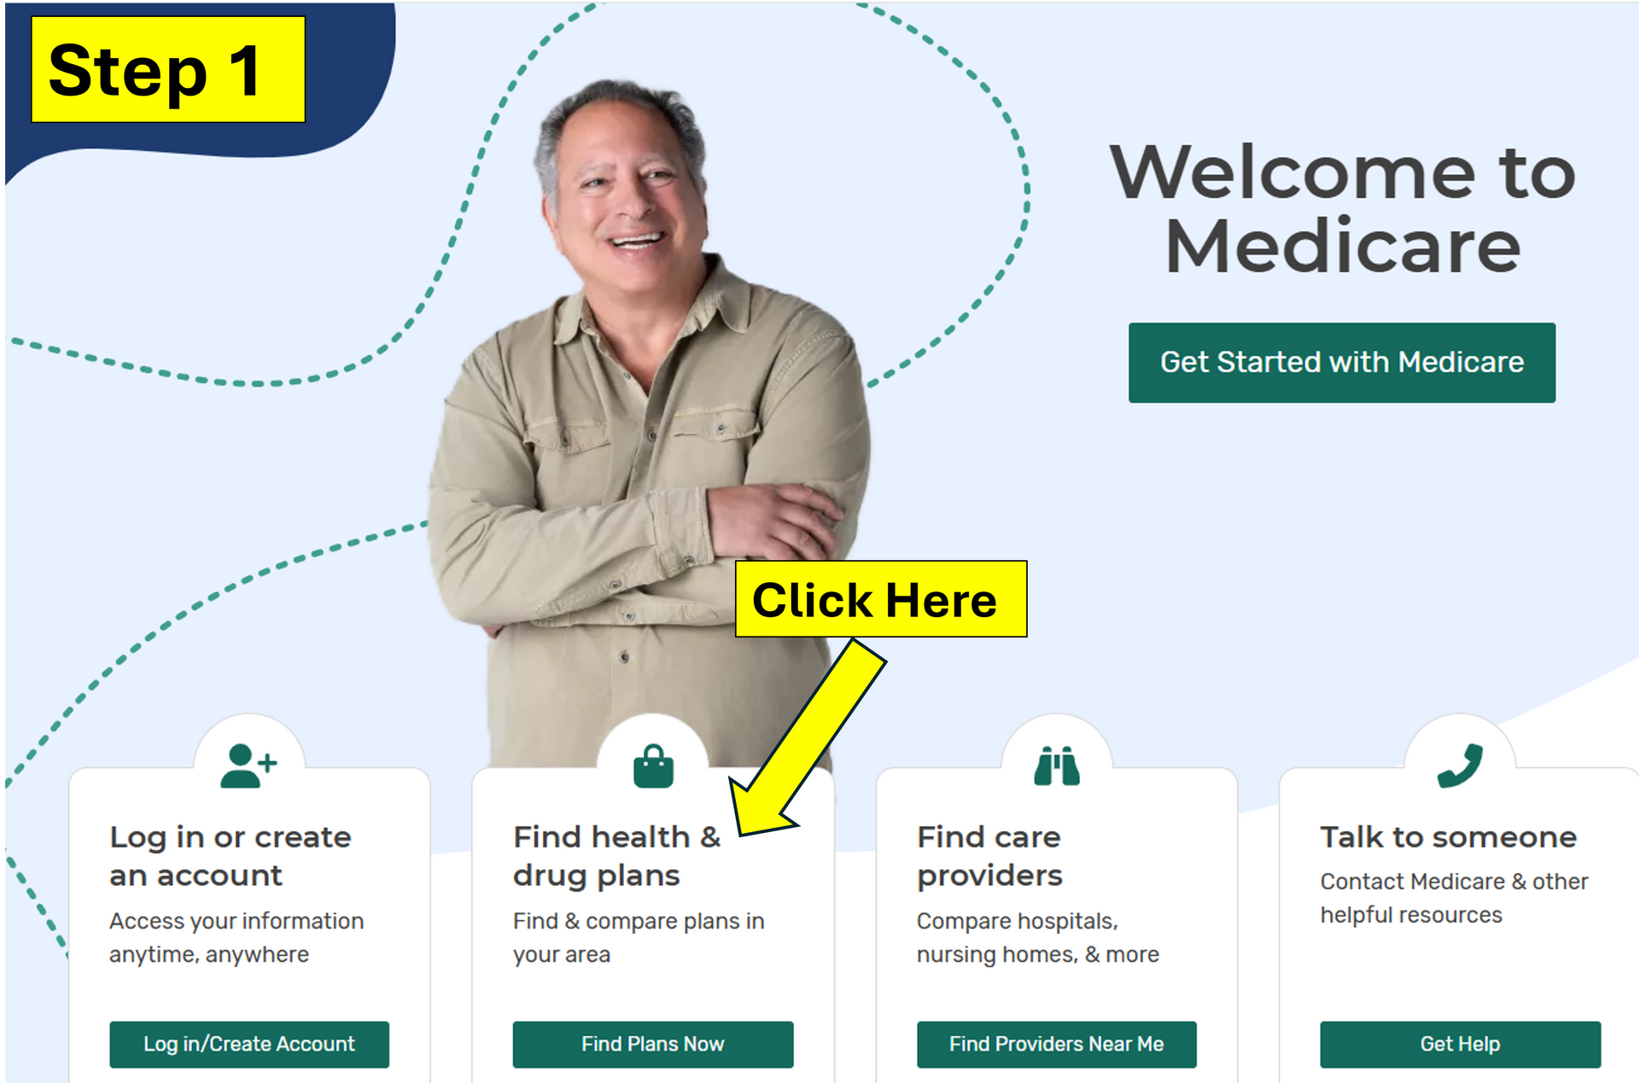
Task: Click the Welcome to Medicare headline
Action: (x=1343, y=209)
